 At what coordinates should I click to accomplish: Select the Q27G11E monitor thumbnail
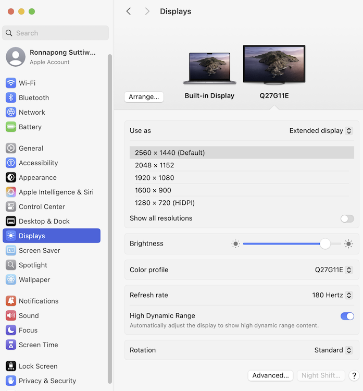pyautogui.click(x=274, y=65)
